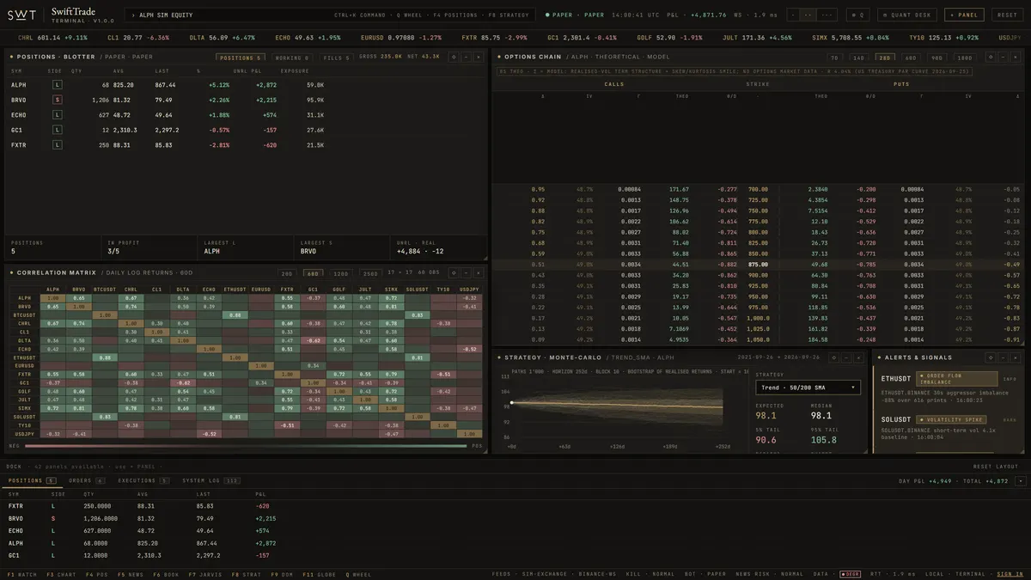Select the double-dash density layout button
1031x580 pixels.
pyautogui.click(x=808, y=15)
